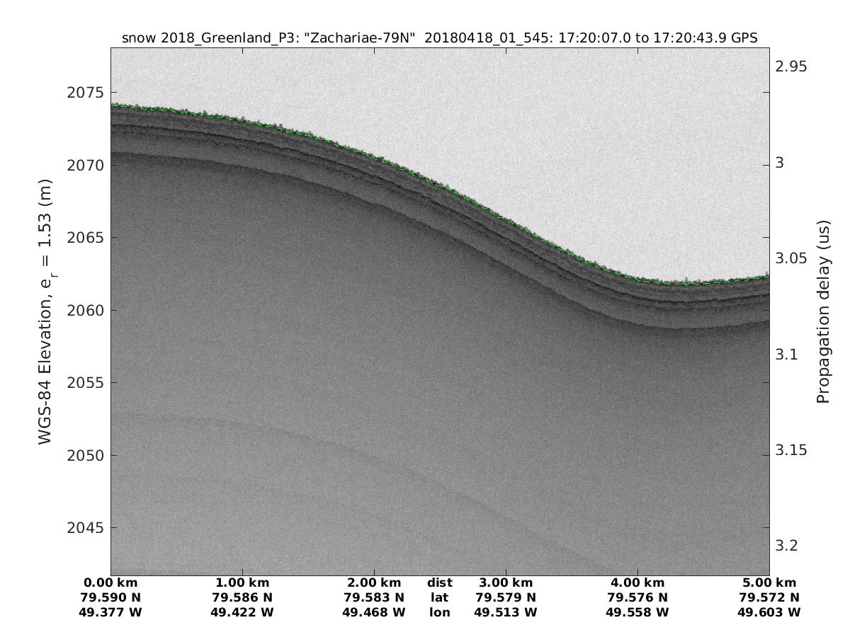
Task: Click the "lat" axis legend word
Action: click(440, 597)
